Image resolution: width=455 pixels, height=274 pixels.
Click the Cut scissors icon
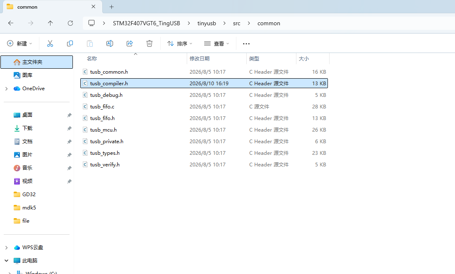coord(50,43)
